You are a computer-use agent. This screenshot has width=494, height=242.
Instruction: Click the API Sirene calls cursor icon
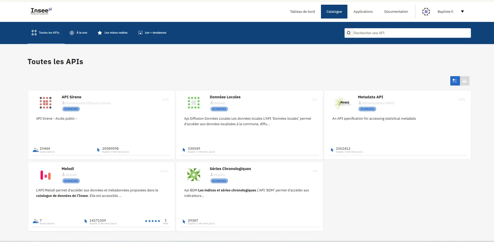[98, 150]
